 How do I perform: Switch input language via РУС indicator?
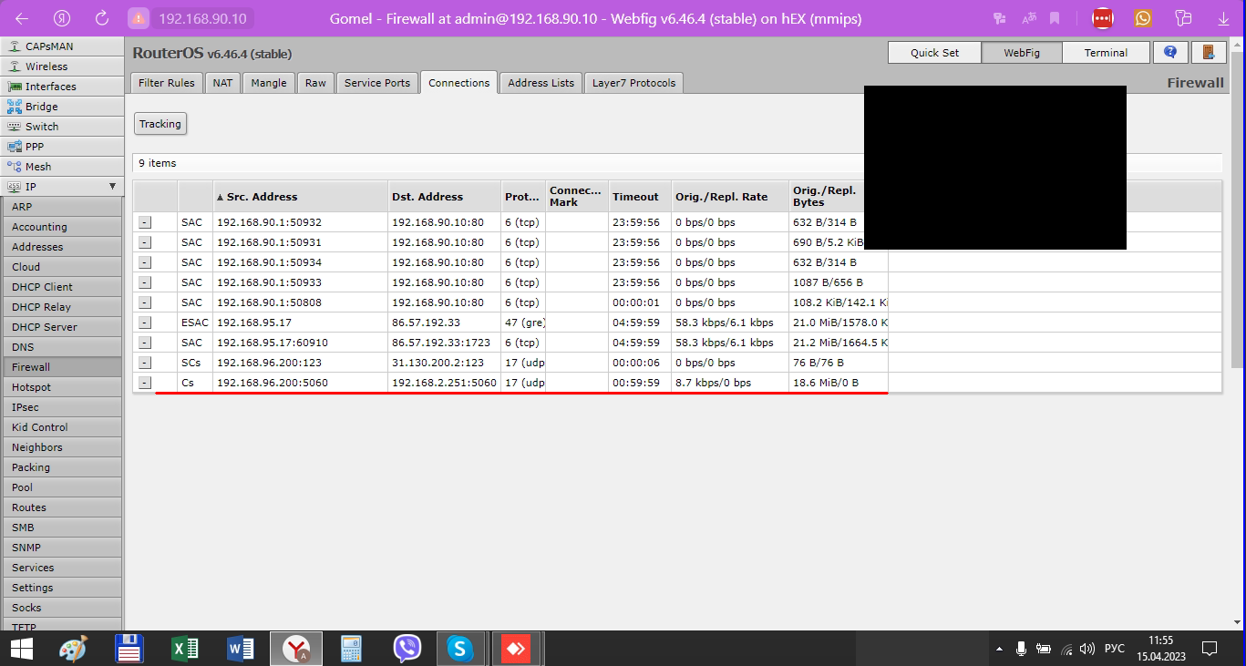[x=1114, y=649]
